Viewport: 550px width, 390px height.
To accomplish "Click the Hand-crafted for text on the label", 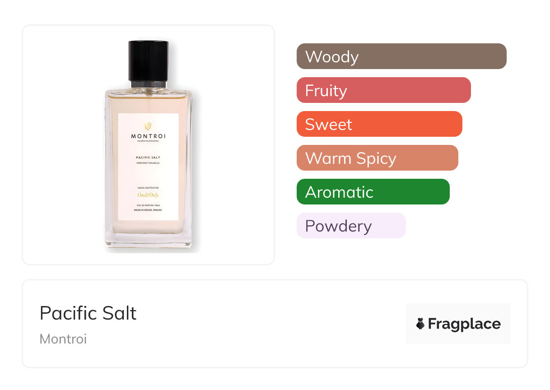I will click(x=148, y=187).
